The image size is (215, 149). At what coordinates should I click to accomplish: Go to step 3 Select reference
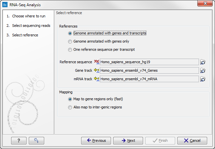click(x=22, y=35)
